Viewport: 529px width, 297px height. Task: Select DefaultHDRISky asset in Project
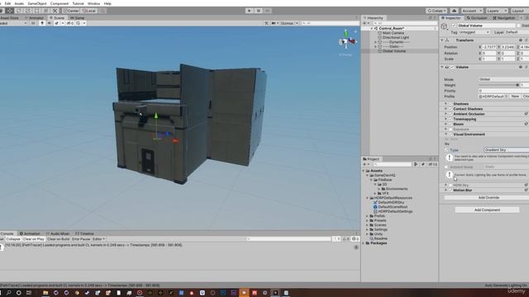coord(388,202)
